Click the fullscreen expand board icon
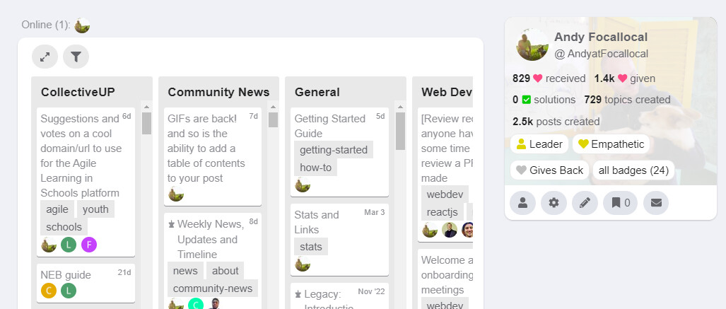This screenshot has height=309, width=726. click(x=45, y=57)
